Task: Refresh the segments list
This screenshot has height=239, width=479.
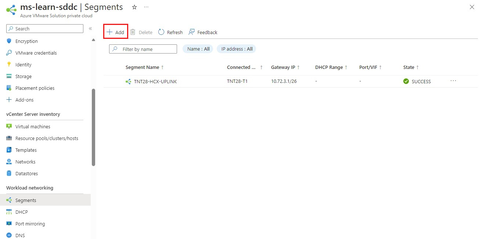Action: (x=170, y=32)
